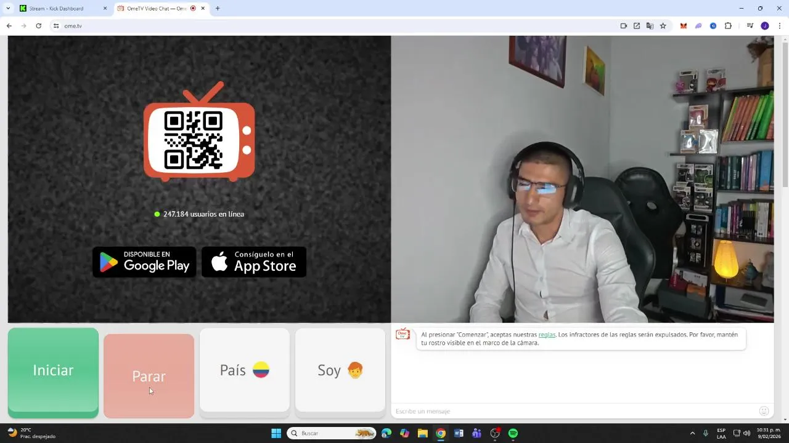This screenshot has height=443, width=789.
Task: Click the 247.184 usuarios en línea text
Action: [203, 214]
